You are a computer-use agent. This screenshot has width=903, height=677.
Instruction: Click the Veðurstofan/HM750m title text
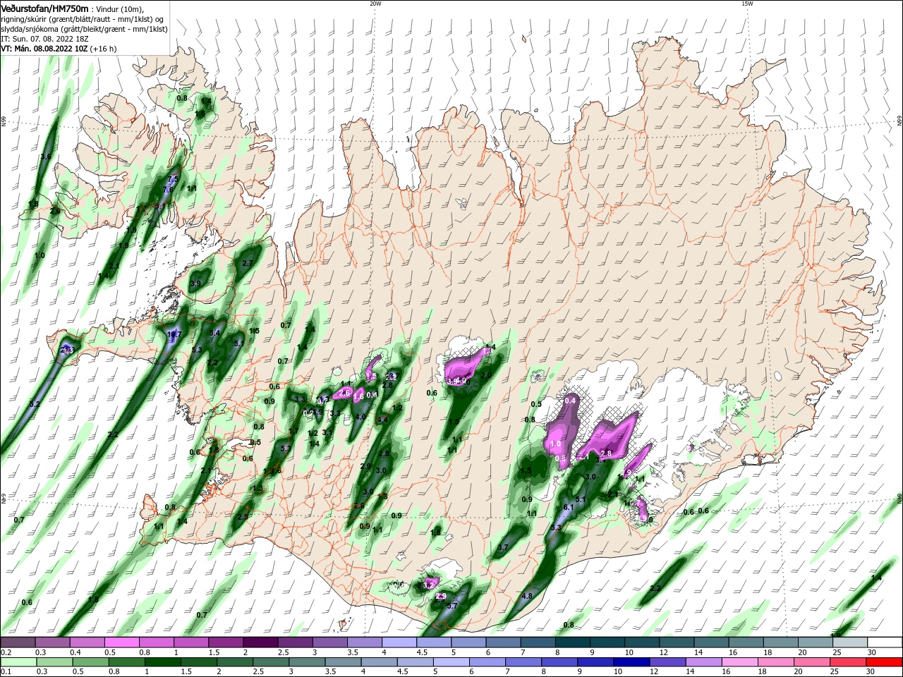45,8
